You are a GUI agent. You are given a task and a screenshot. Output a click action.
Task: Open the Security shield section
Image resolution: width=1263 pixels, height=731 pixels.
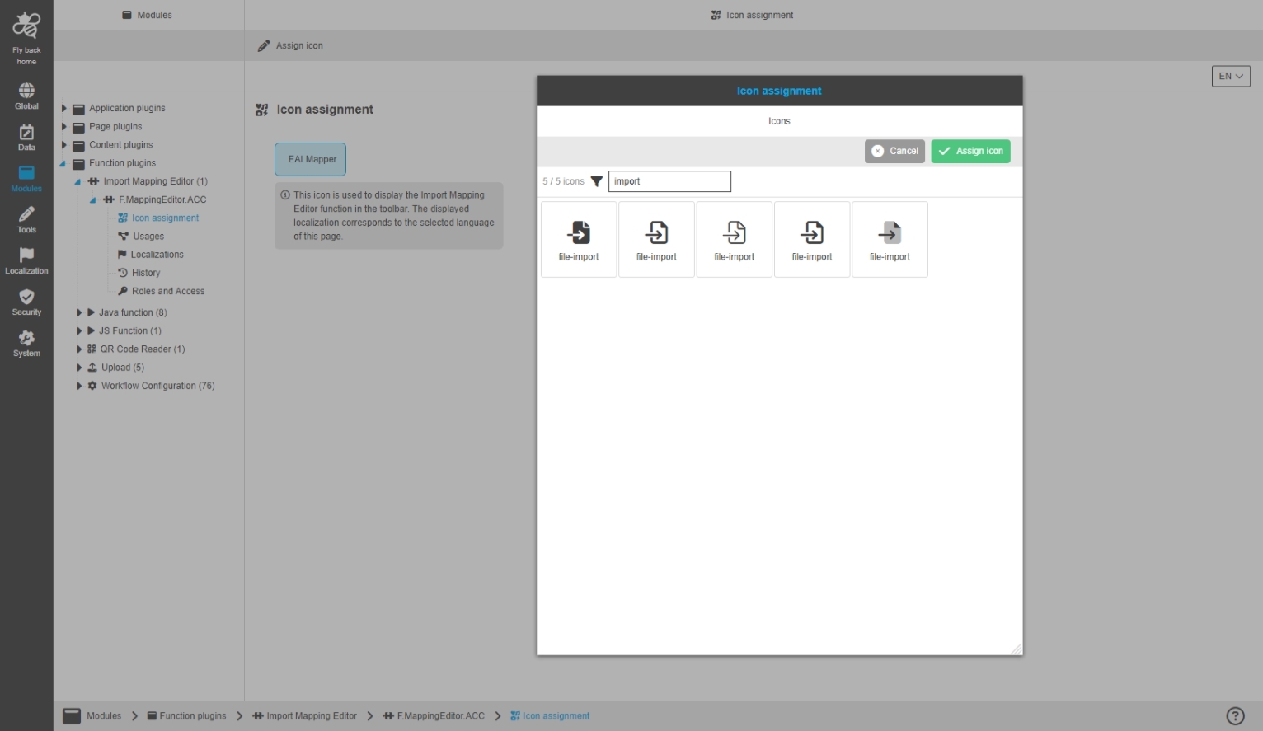[26, 302]
